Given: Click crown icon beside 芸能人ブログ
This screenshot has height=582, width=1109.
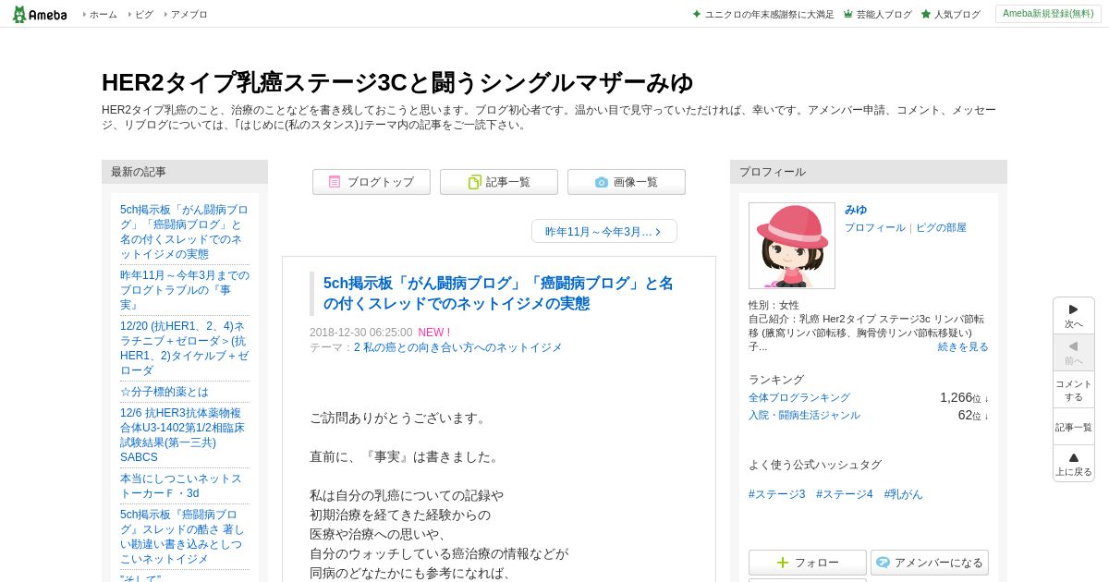Looking at the screenshot, I should [x=848, y=15].
